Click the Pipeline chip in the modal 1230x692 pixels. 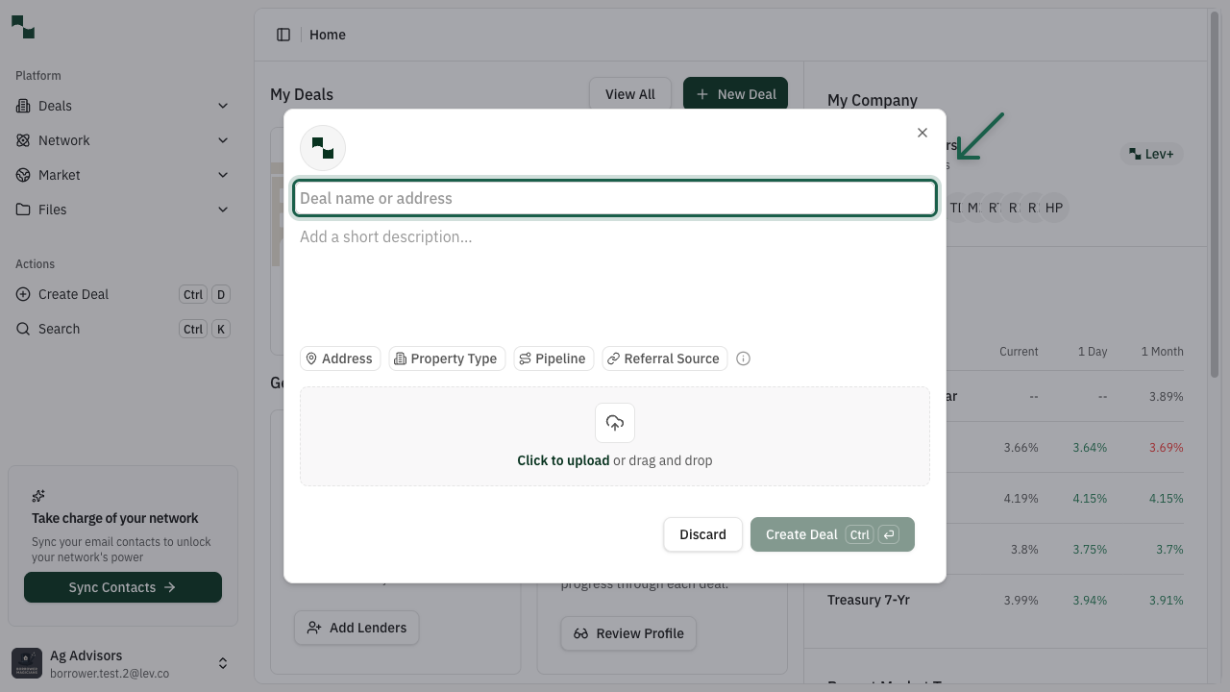coord(553,358)
